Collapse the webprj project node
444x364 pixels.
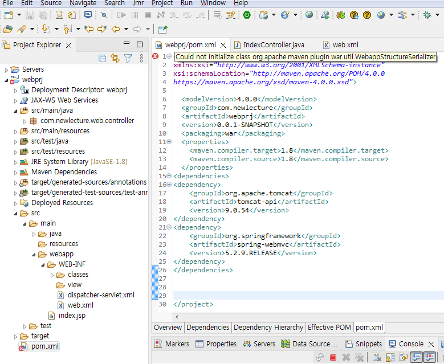[6, 80]
